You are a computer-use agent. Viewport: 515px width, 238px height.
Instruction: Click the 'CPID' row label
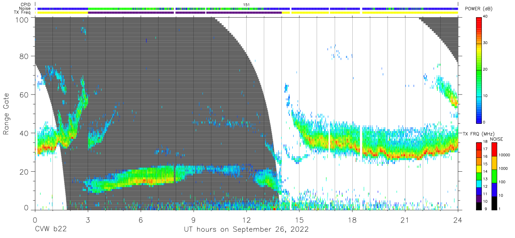pos(26,5)
